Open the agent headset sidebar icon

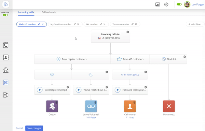pyautogui.click(x=5, y=70)
